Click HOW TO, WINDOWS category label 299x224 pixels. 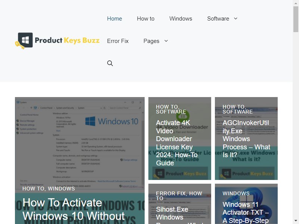49,189
